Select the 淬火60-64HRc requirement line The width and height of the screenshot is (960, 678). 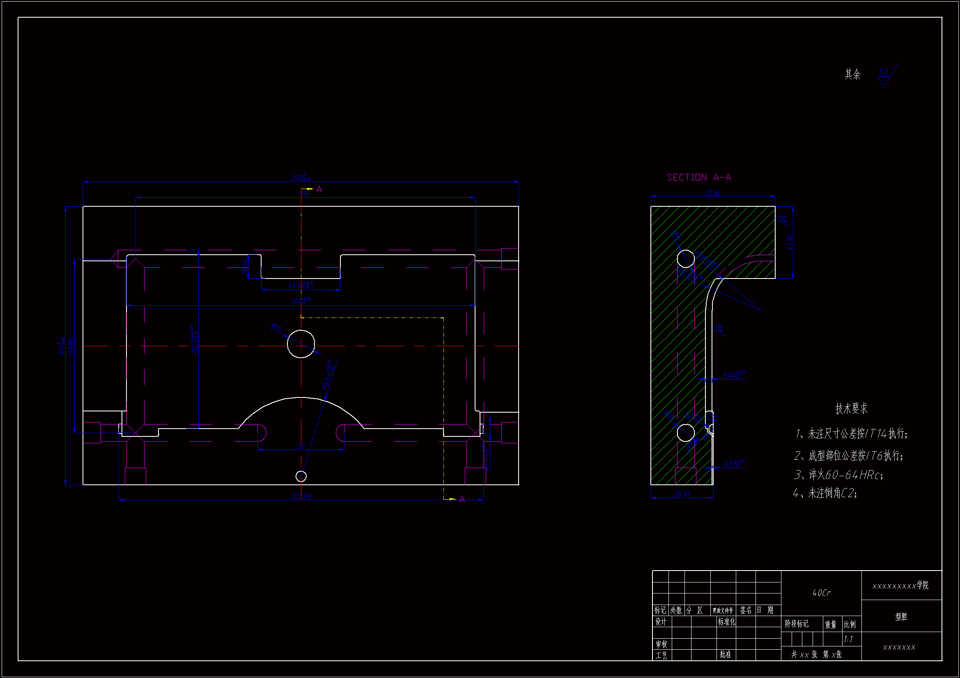coord(838,475)
